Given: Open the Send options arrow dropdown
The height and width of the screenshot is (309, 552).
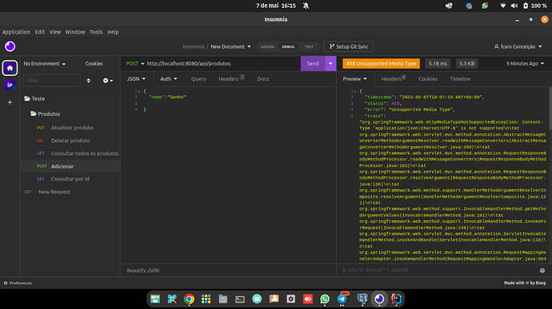Looking at the screenshot, I should [330, 64].
